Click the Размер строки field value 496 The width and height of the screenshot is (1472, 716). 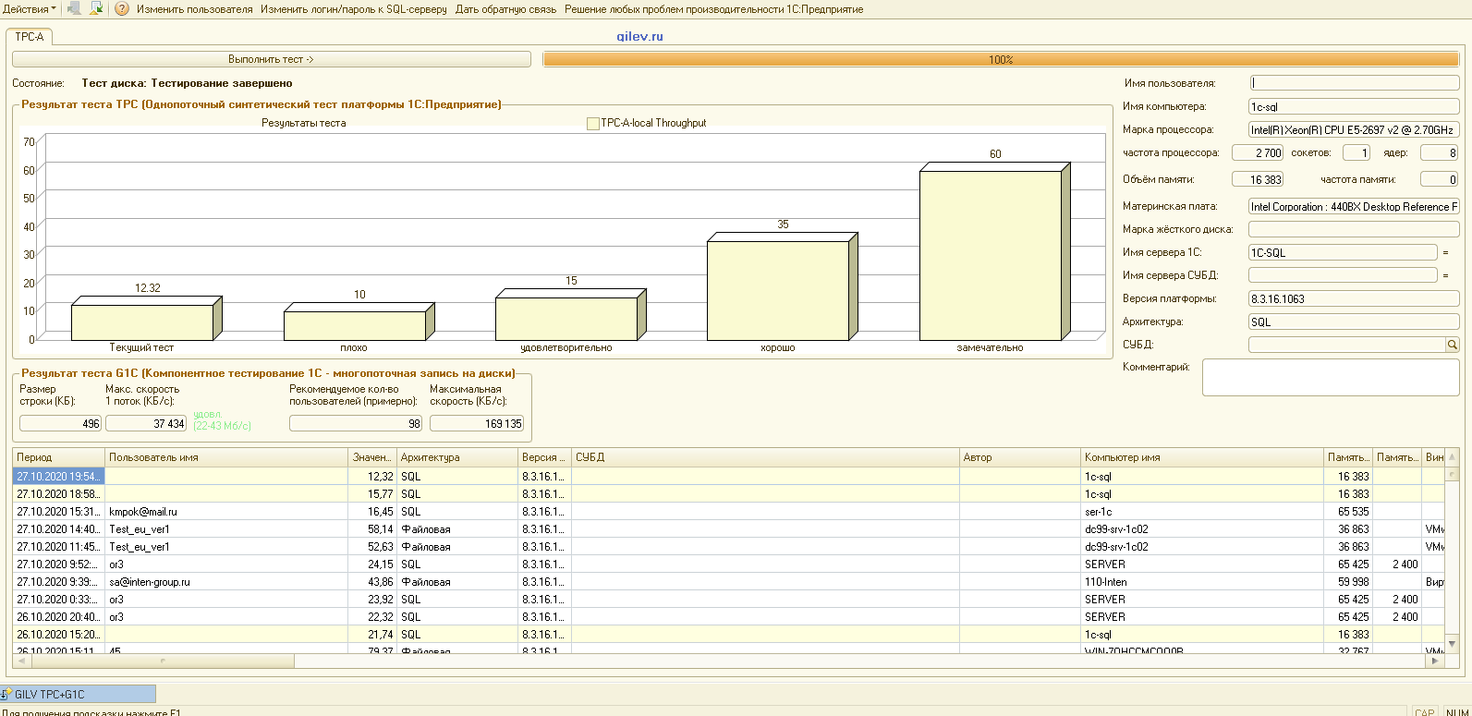[60, 423]
